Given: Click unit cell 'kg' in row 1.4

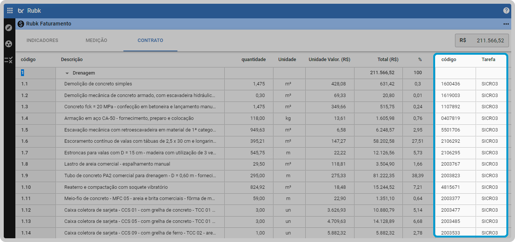Looking at the screenshot, I should [x=289, y=119].
